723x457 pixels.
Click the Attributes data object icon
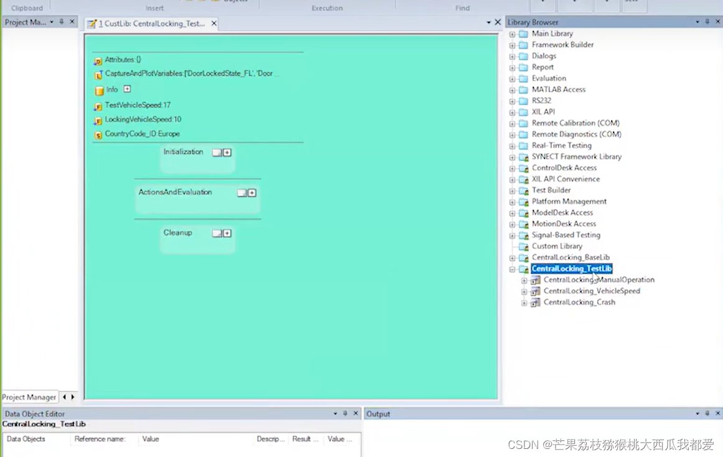point(98,61)
